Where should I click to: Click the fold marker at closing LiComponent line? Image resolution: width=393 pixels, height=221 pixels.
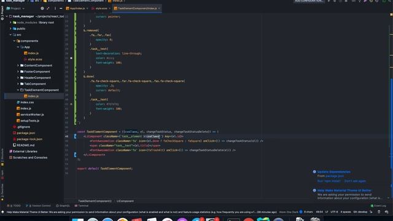point(75,155)
